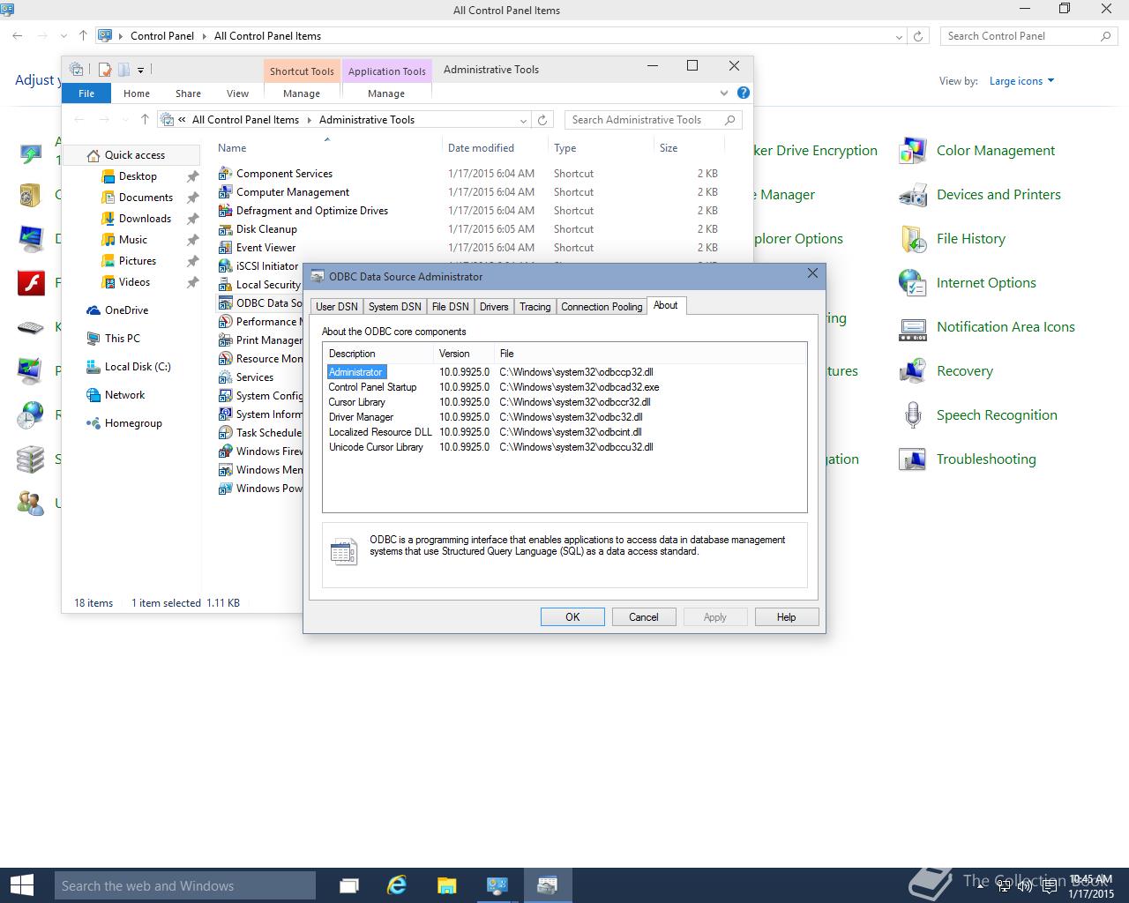Select the Cursor Library row
Image resolution: width=1129 pixels, height=903 pixels.
pos(564,402)
